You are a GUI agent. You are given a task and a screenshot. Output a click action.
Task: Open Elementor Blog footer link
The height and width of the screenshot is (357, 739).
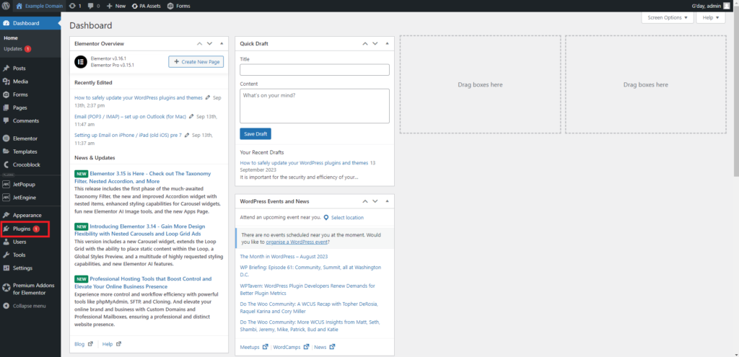point(84,344)
